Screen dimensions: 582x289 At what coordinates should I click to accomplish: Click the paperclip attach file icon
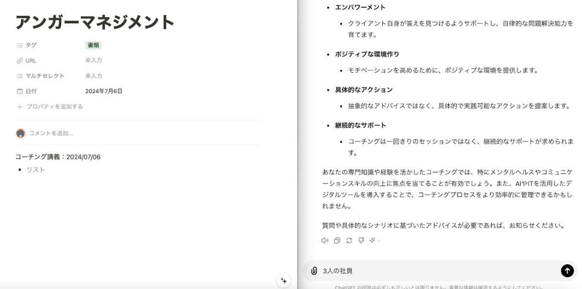pos(314,271)
